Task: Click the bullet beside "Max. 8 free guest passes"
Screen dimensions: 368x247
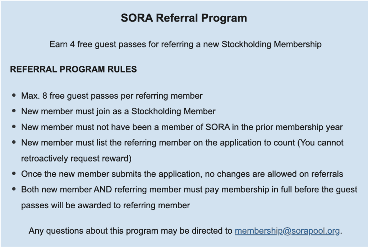Action: [x=14, y=96]
